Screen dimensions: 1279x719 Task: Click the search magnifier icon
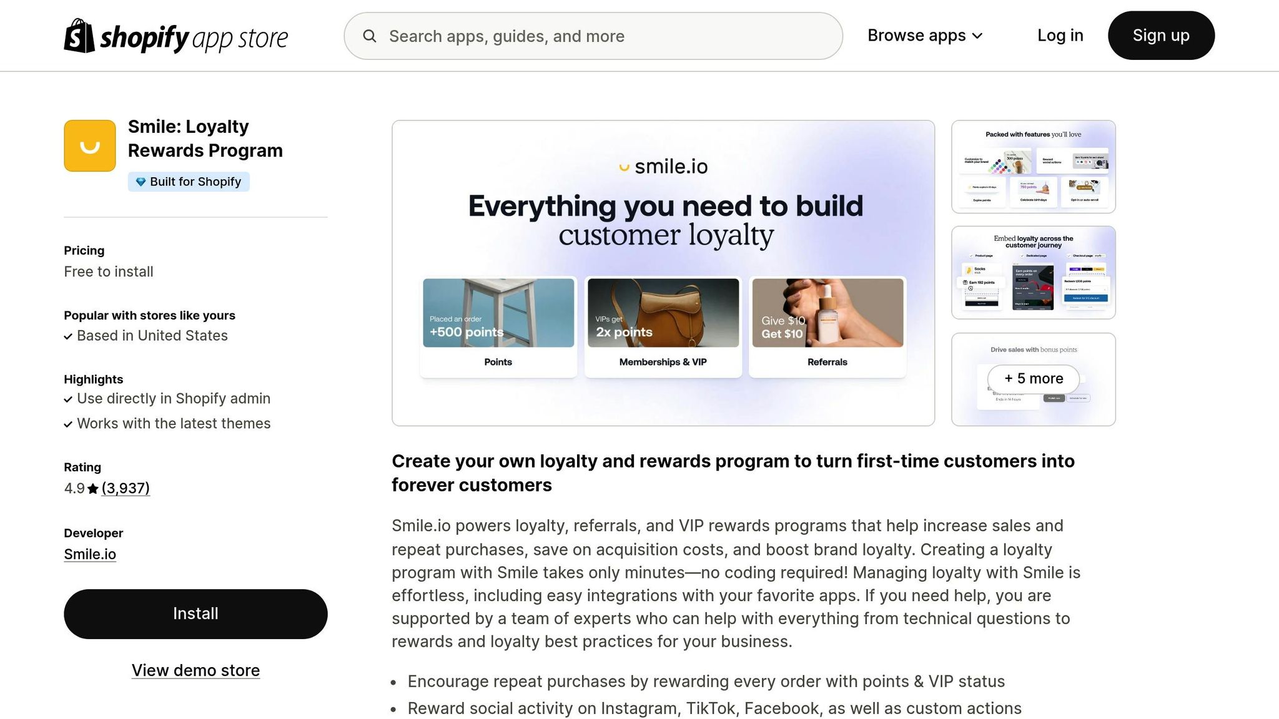click(x=370, y=36)
